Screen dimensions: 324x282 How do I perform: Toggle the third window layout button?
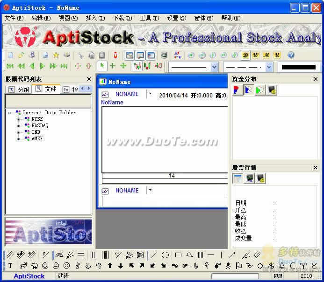151,55
